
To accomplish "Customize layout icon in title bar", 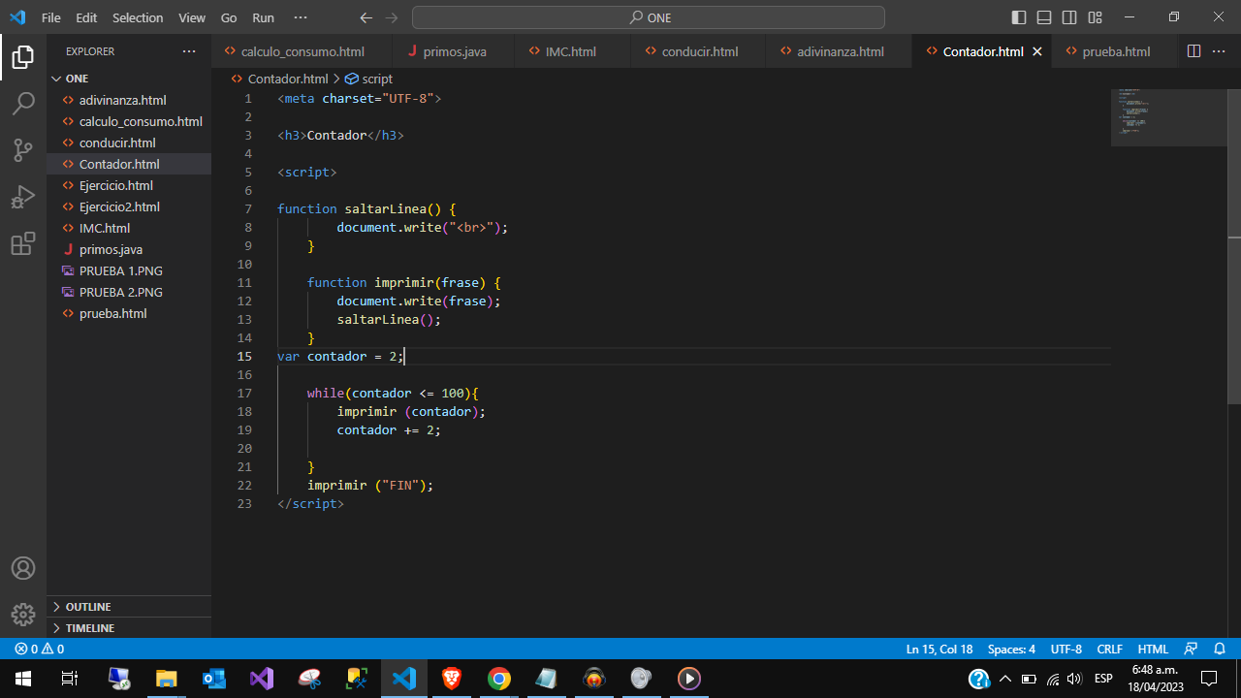I will point(1095,17).
